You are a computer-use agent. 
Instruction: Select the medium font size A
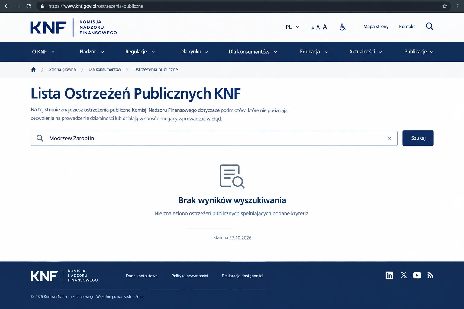coord(318,27)
